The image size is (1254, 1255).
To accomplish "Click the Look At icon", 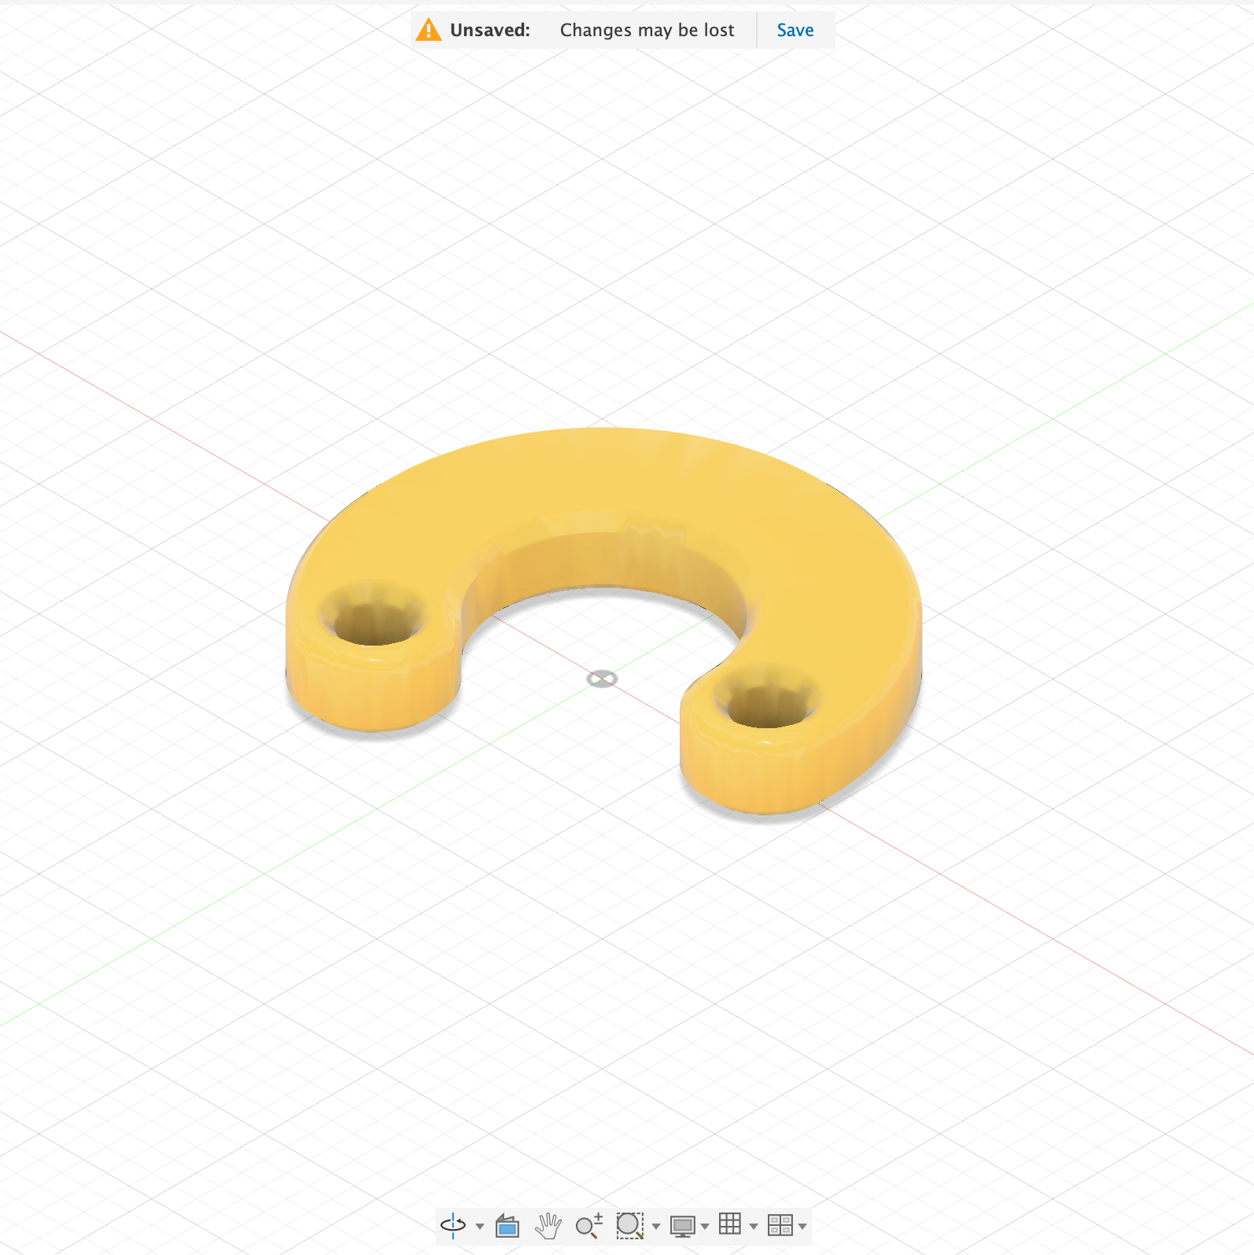I will [507, 1225].
